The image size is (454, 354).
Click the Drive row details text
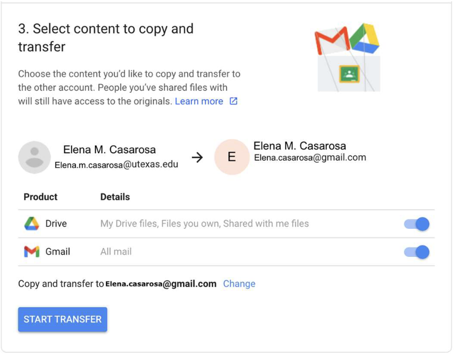[204, 223]
